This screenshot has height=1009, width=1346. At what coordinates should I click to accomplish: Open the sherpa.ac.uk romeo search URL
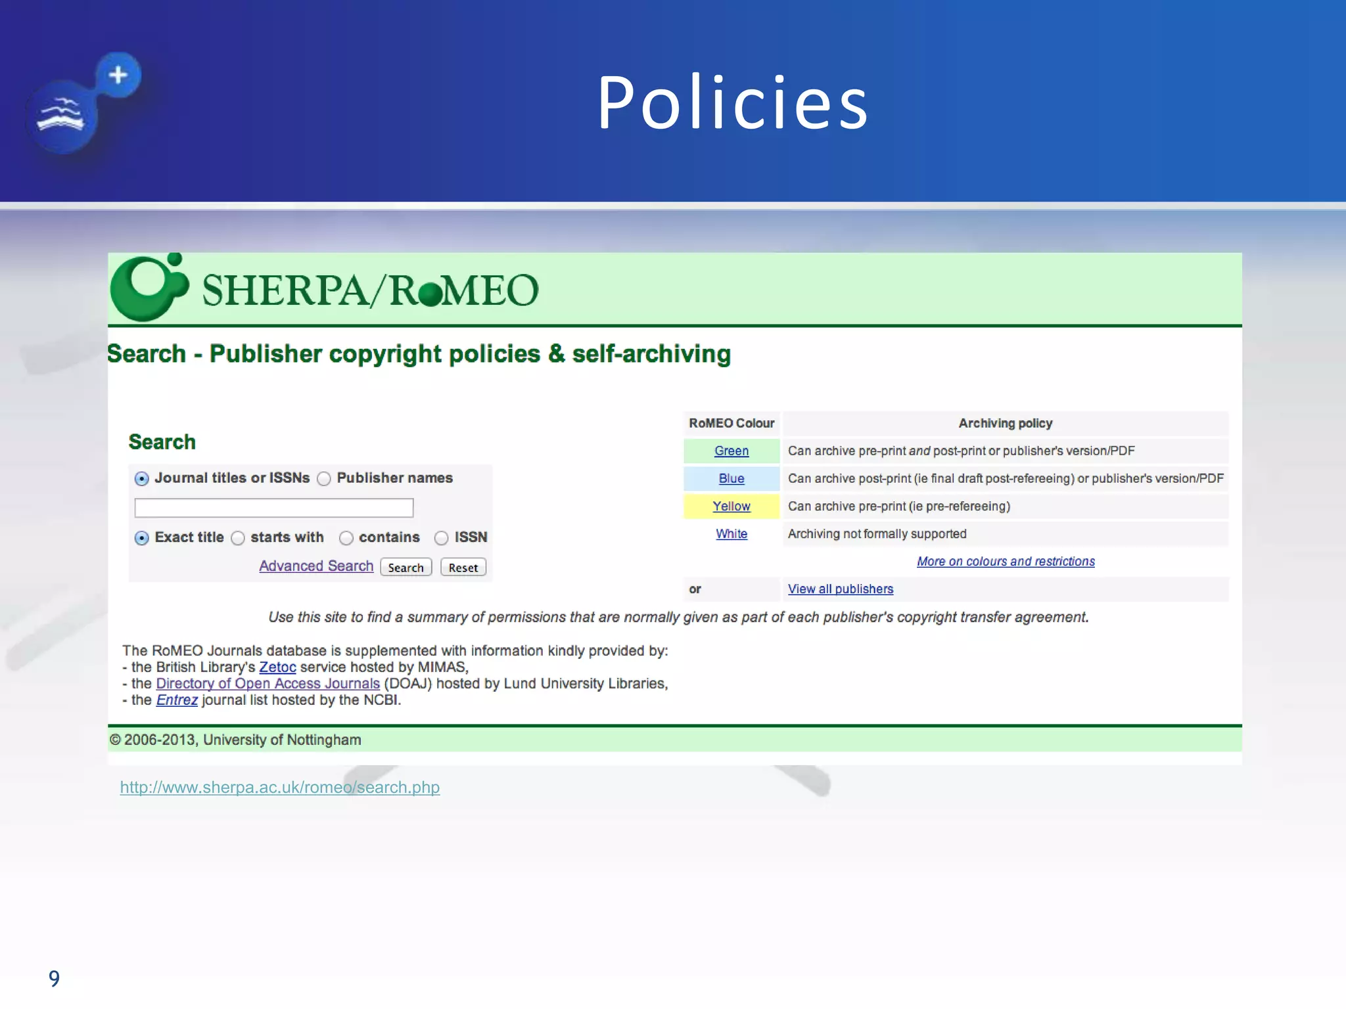tap(280, 787)
